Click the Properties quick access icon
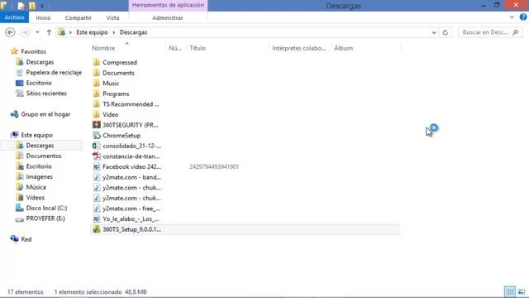 pos(21,6)
